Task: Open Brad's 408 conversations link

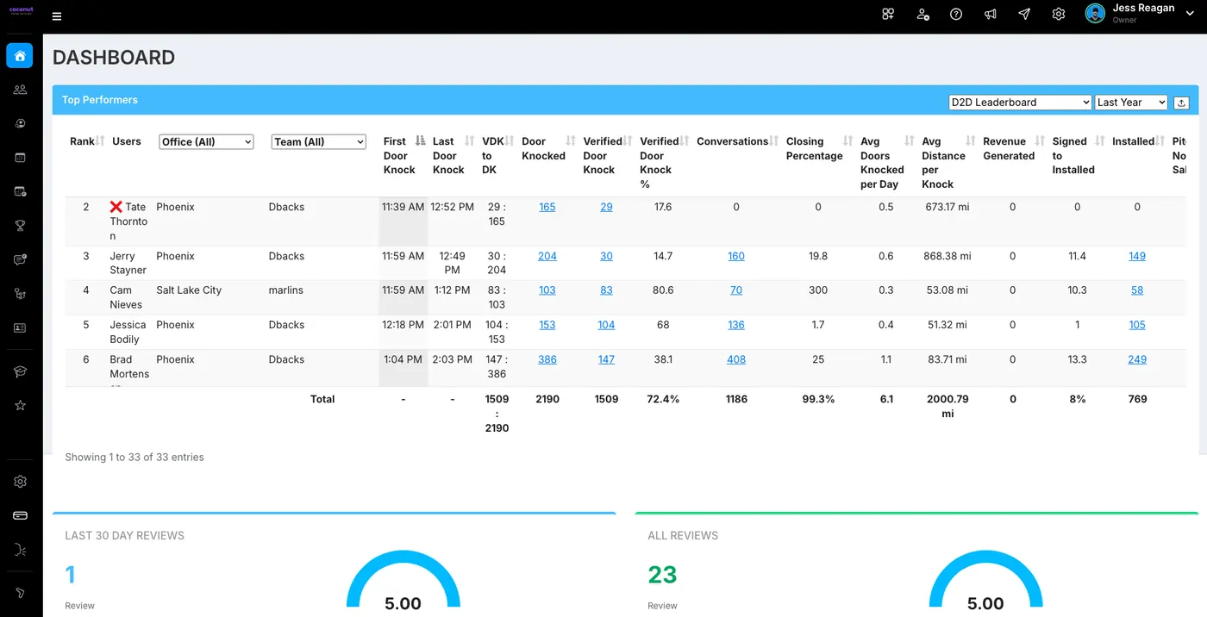Action: (x=736, y=359)
